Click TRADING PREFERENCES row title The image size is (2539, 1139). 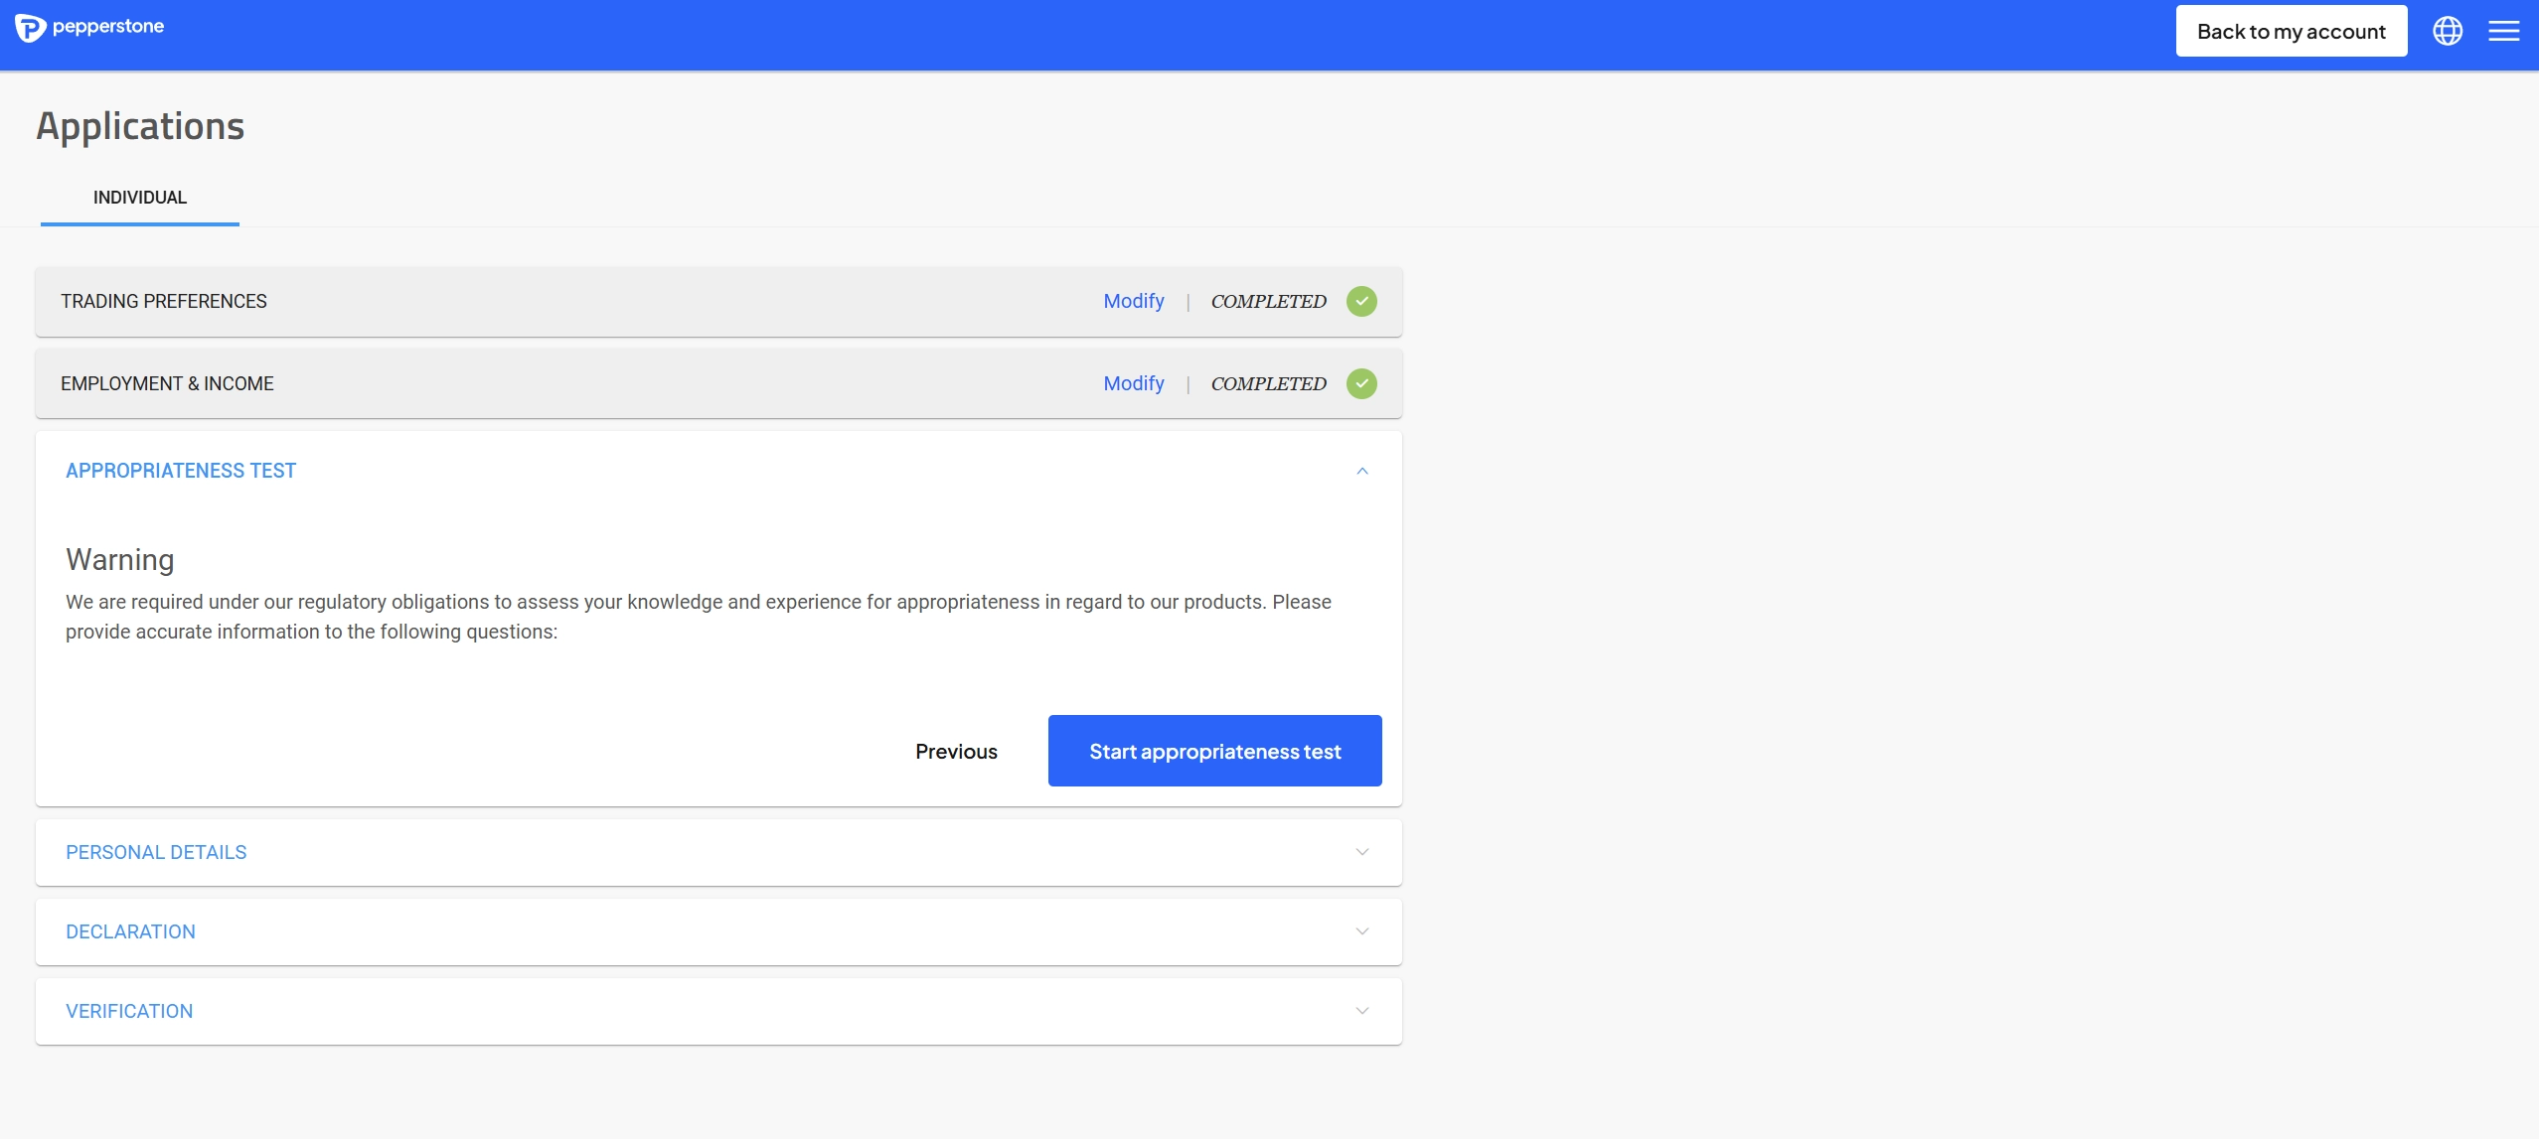(164, 301)
